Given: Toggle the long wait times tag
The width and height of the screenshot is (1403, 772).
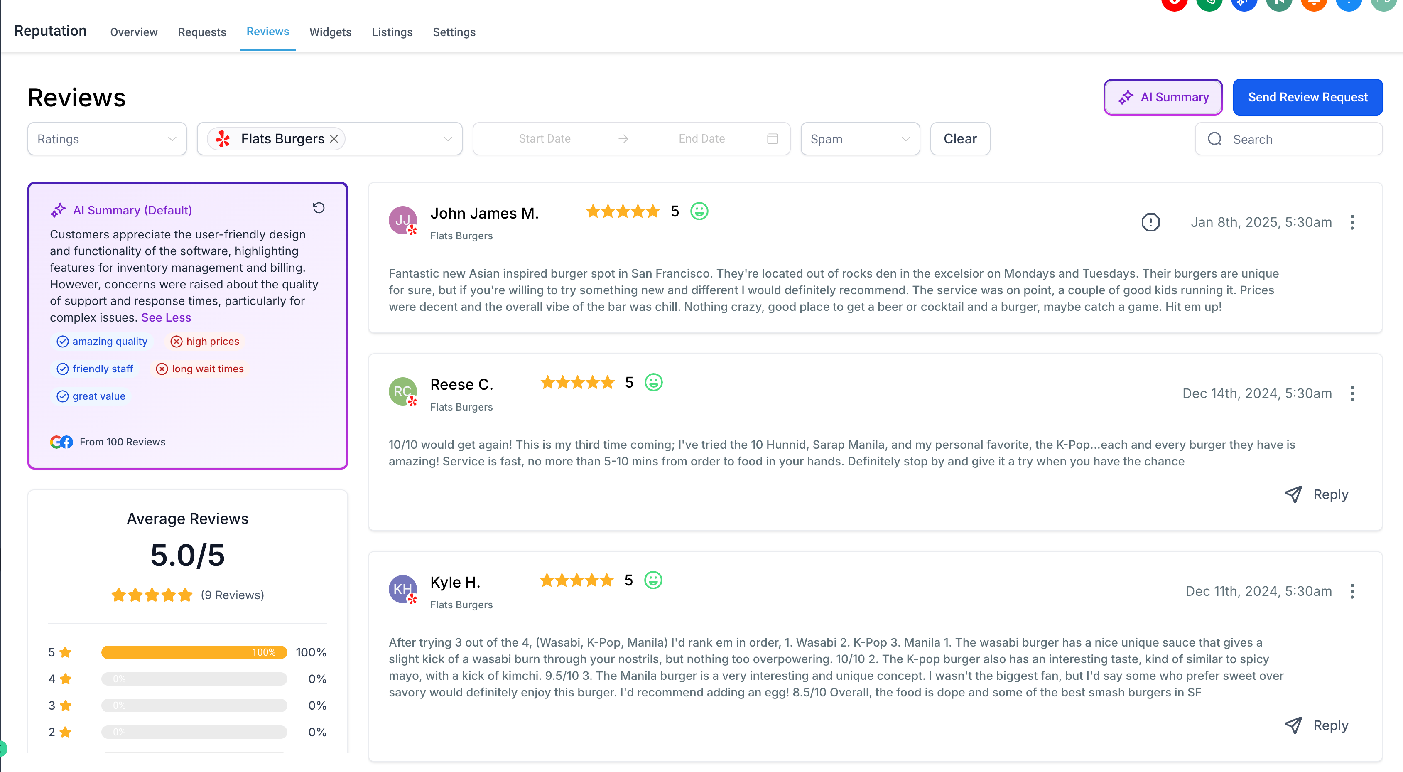Looking at the screenshot, I should point(200,369).
